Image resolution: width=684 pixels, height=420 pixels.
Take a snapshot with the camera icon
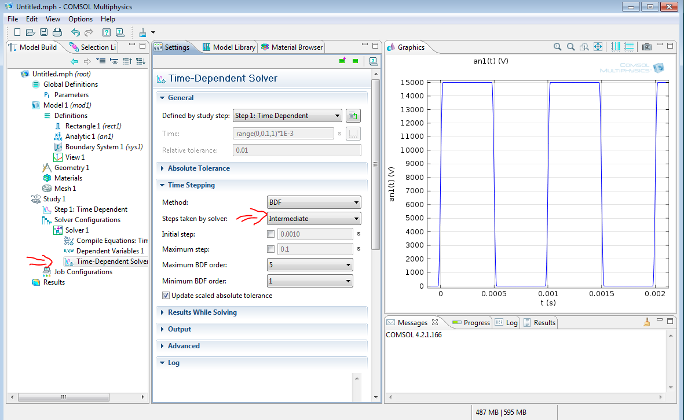(647, 47)
